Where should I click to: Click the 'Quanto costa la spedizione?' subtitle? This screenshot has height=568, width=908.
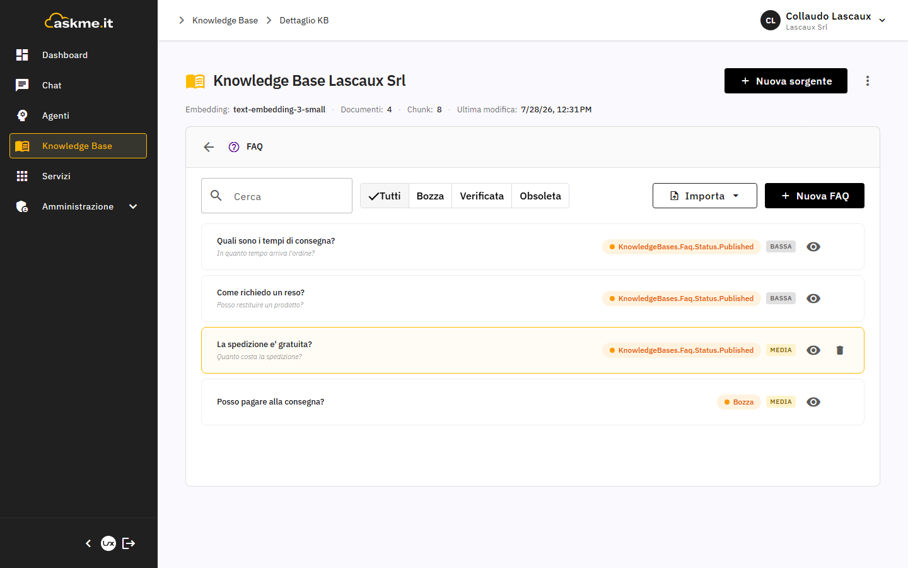[259, 357]
